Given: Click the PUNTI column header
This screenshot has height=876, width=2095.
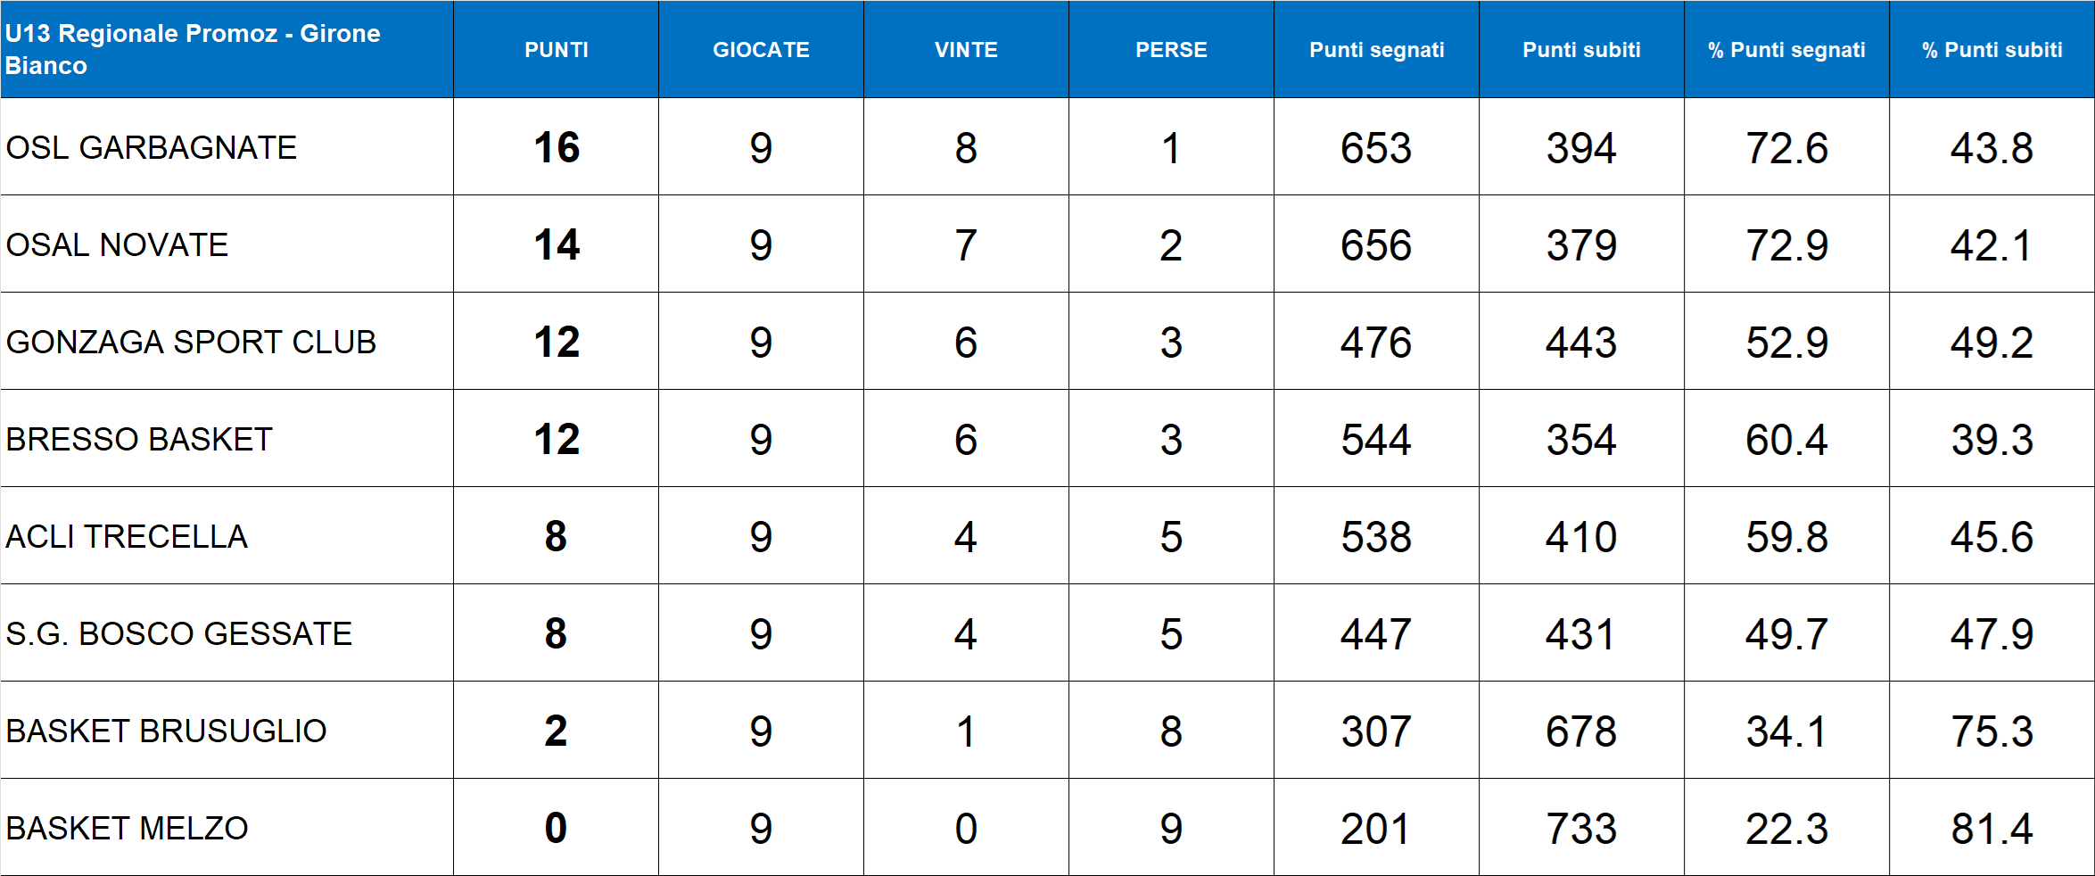Looking at the screenshot, I should [556, 50].
